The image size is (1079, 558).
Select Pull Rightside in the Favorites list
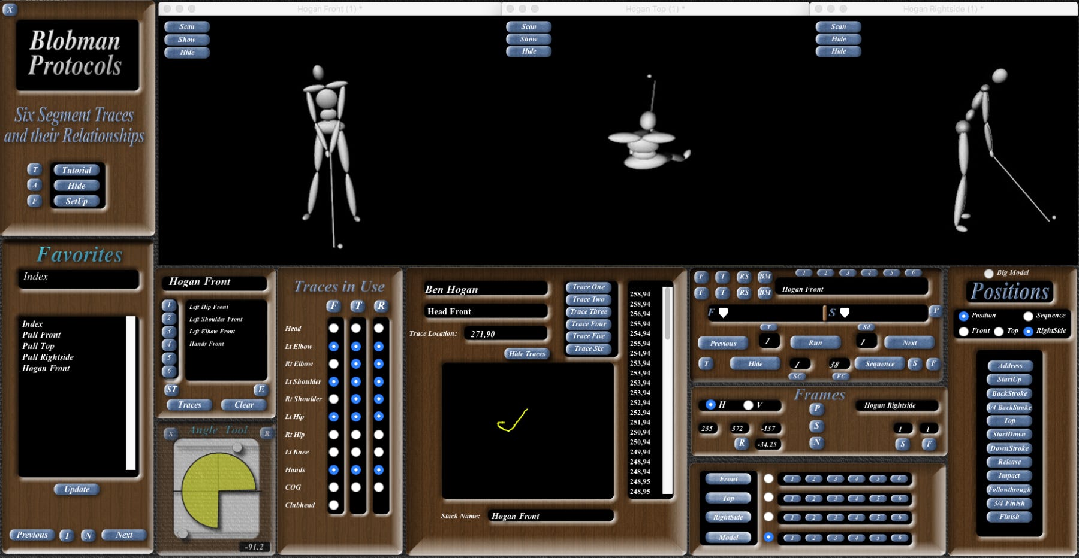[48, 357]
